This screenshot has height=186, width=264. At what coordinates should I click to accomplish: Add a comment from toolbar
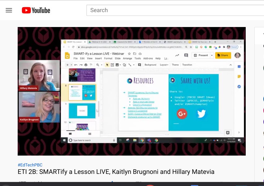click(x=139, y=65)
